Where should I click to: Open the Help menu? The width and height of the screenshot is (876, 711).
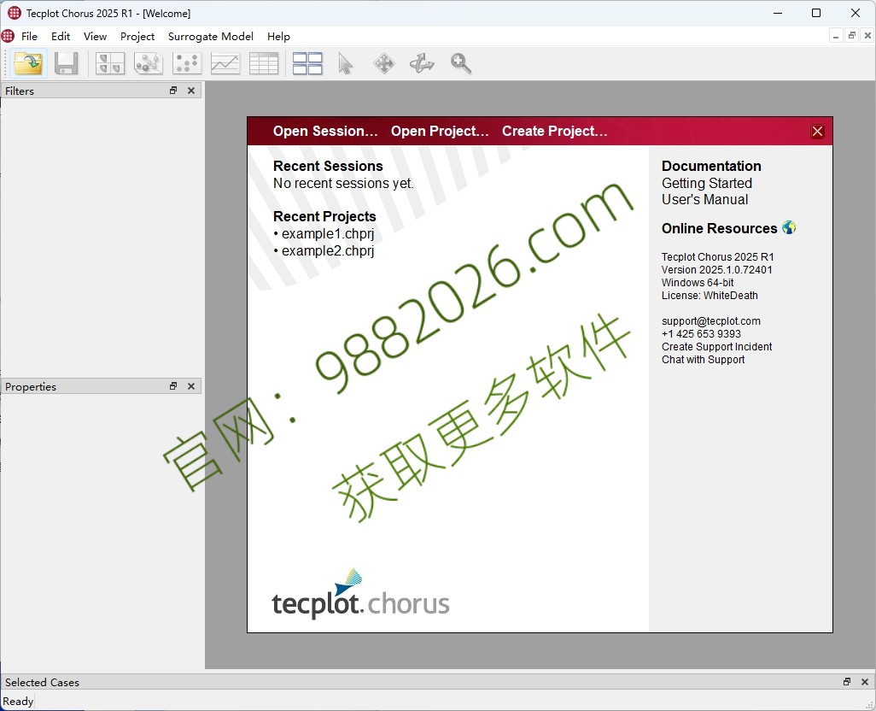click(x=278, y=37)
